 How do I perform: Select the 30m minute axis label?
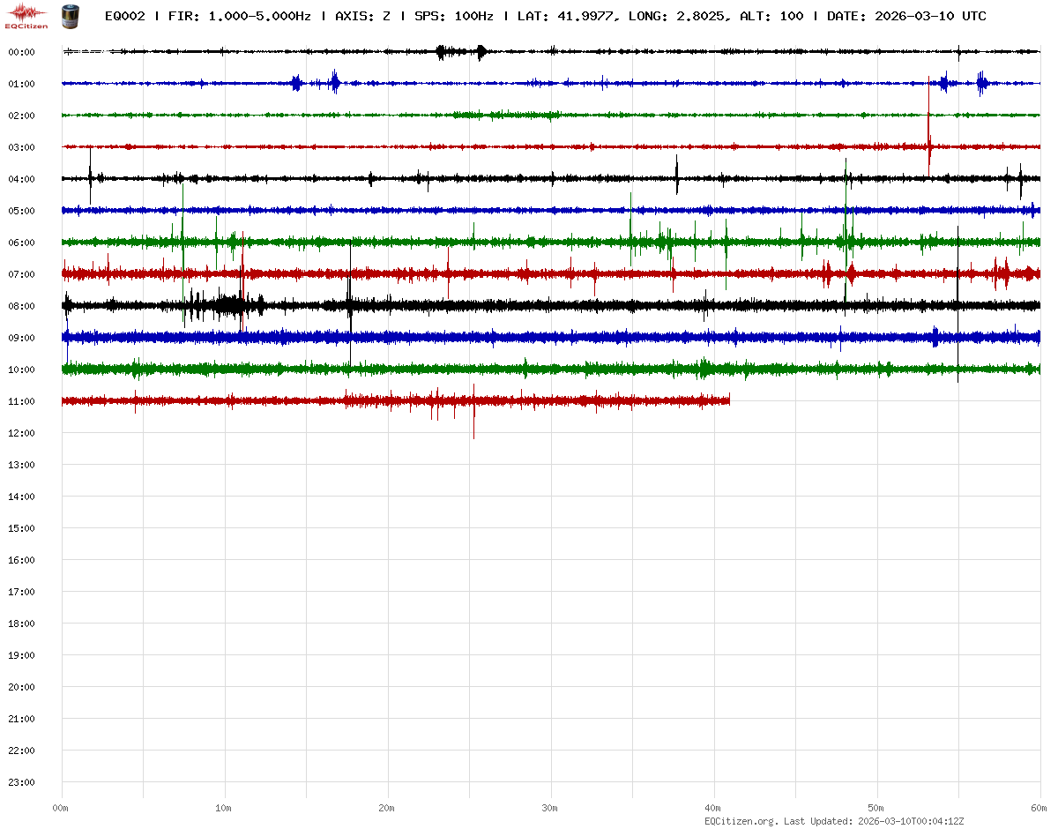tap(550, 808)
